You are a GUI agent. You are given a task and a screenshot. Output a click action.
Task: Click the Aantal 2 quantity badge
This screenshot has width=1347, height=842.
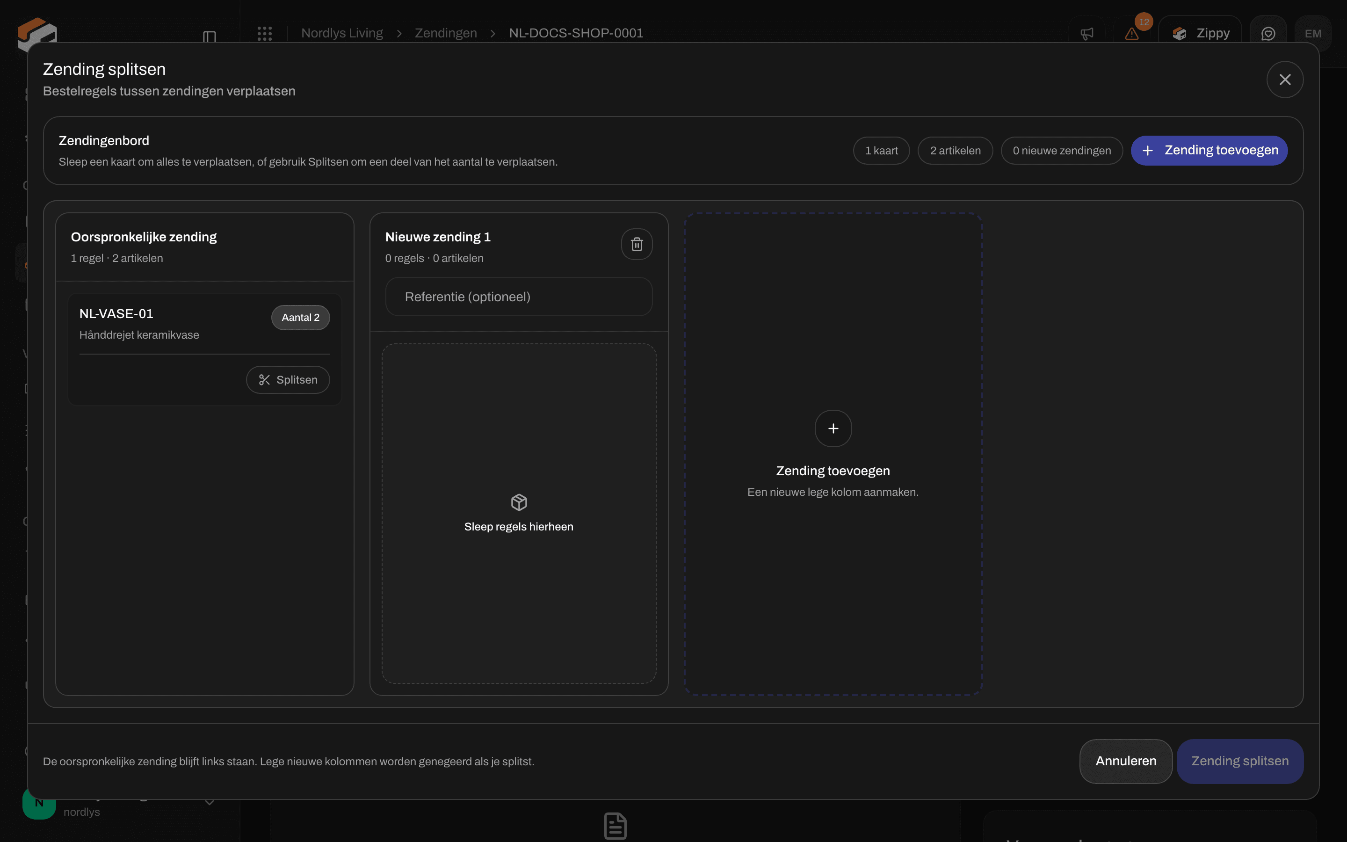coord(301,318)
